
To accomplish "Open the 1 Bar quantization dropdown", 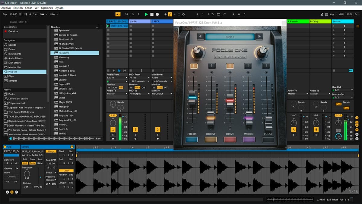I will 54,14.
